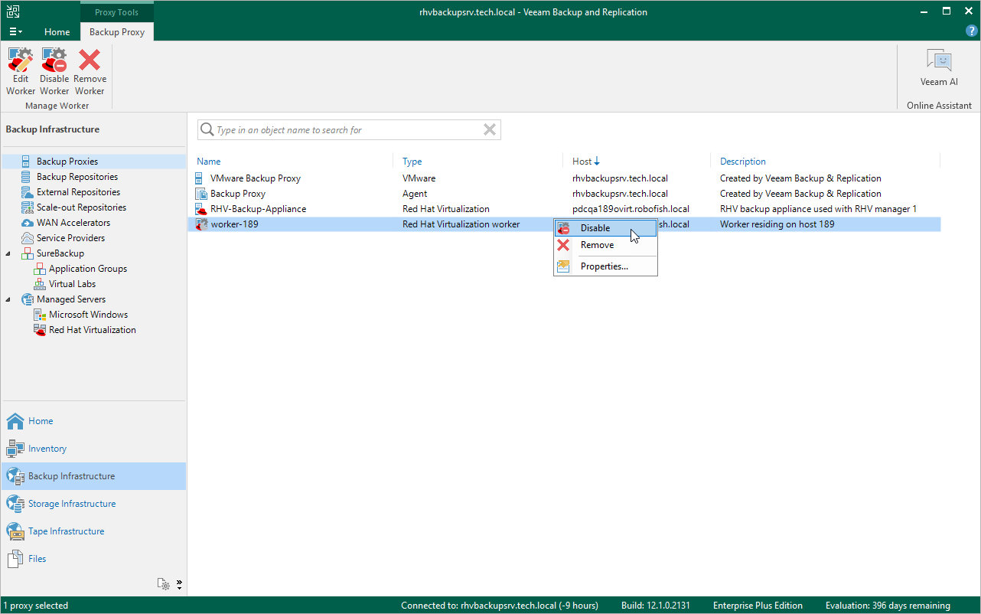Collapse the SureBackup tree node
The height and width of the screenshot is (614, 981).
point(8,253)
